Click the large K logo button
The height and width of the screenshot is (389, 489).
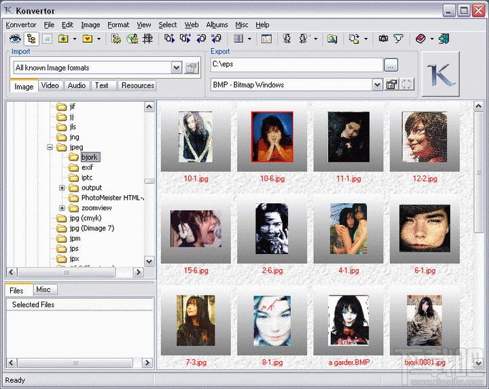441,74
